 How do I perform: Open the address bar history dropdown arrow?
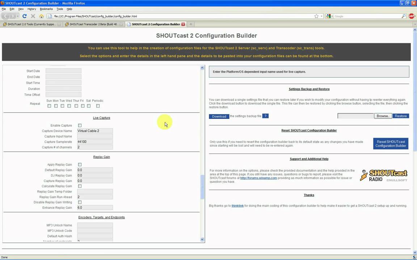321,16
